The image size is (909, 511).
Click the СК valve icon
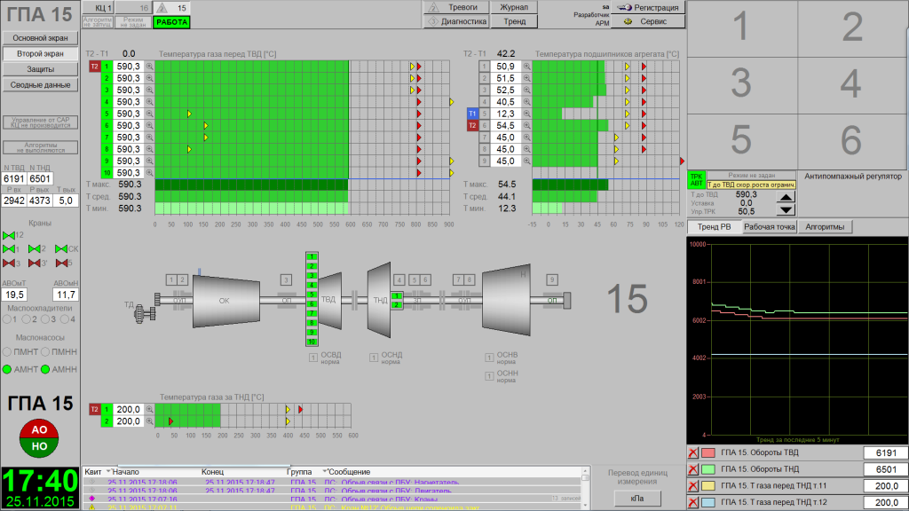(63, 249)
